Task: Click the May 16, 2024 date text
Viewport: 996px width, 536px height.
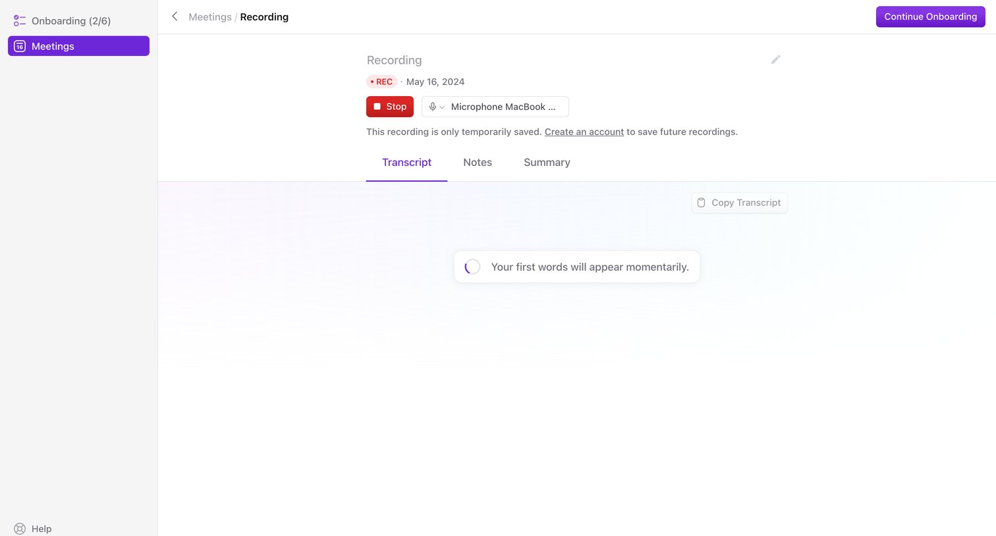Action: pyautogui.click(x=435, y=82)
